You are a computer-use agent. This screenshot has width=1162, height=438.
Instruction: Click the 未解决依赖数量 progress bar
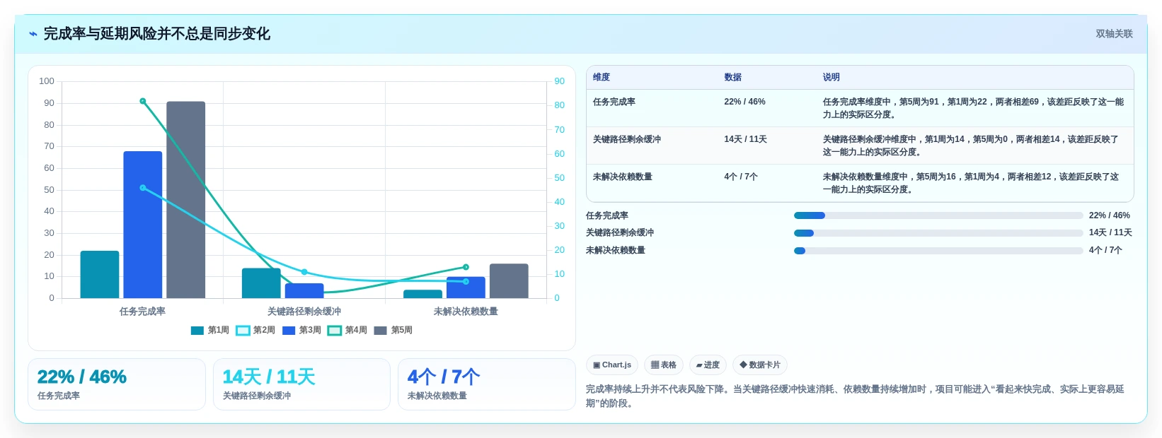pyautogui.click(x=938, y=251)
